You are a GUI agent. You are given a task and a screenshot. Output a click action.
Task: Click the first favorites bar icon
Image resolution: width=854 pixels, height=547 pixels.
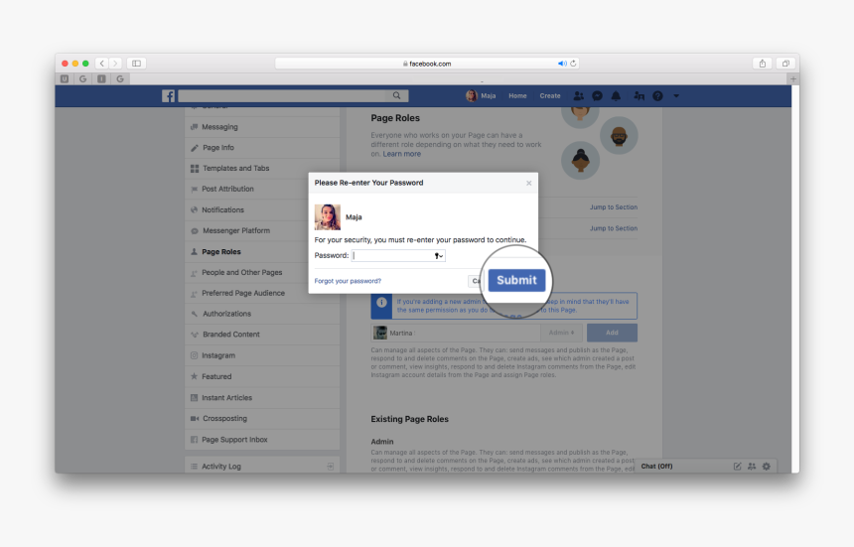(x=65, y=78)
